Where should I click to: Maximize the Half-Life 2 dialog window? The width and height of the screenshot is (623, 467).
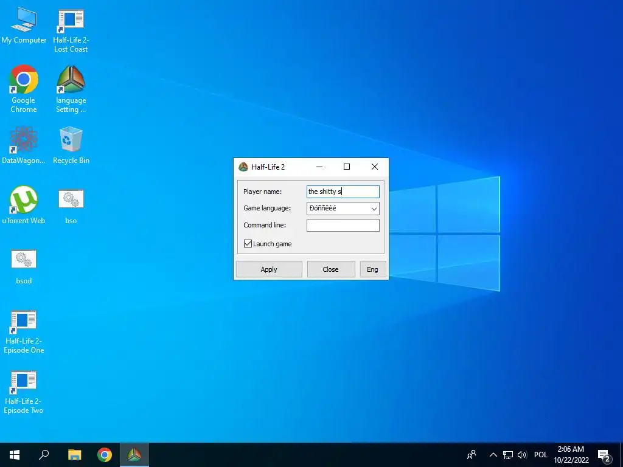(346, 167)
